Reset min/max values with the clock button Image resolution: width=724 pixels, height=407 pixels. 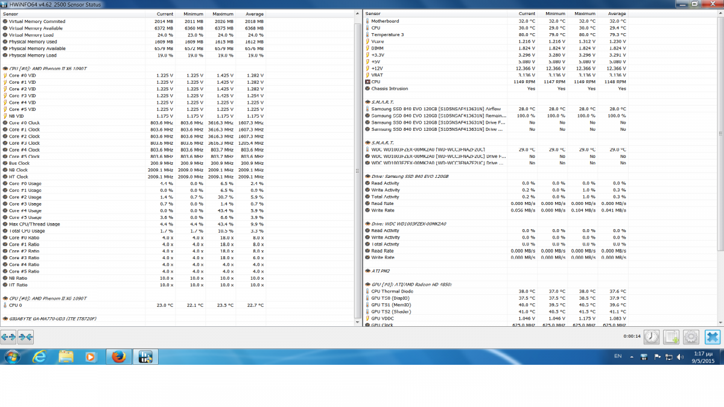coord(652,337)
